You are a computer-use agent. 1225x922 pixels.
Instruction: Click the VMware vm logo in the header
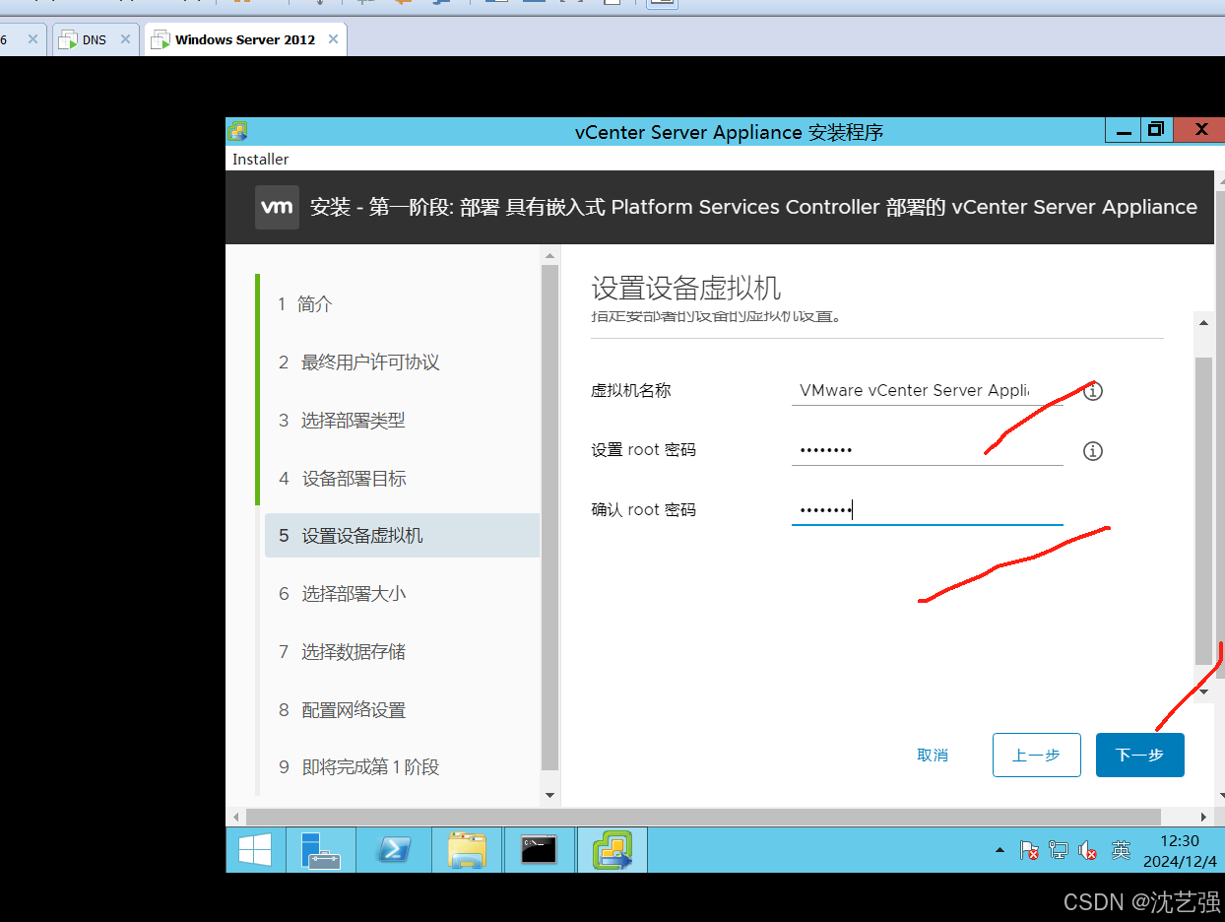click(277, 207)
